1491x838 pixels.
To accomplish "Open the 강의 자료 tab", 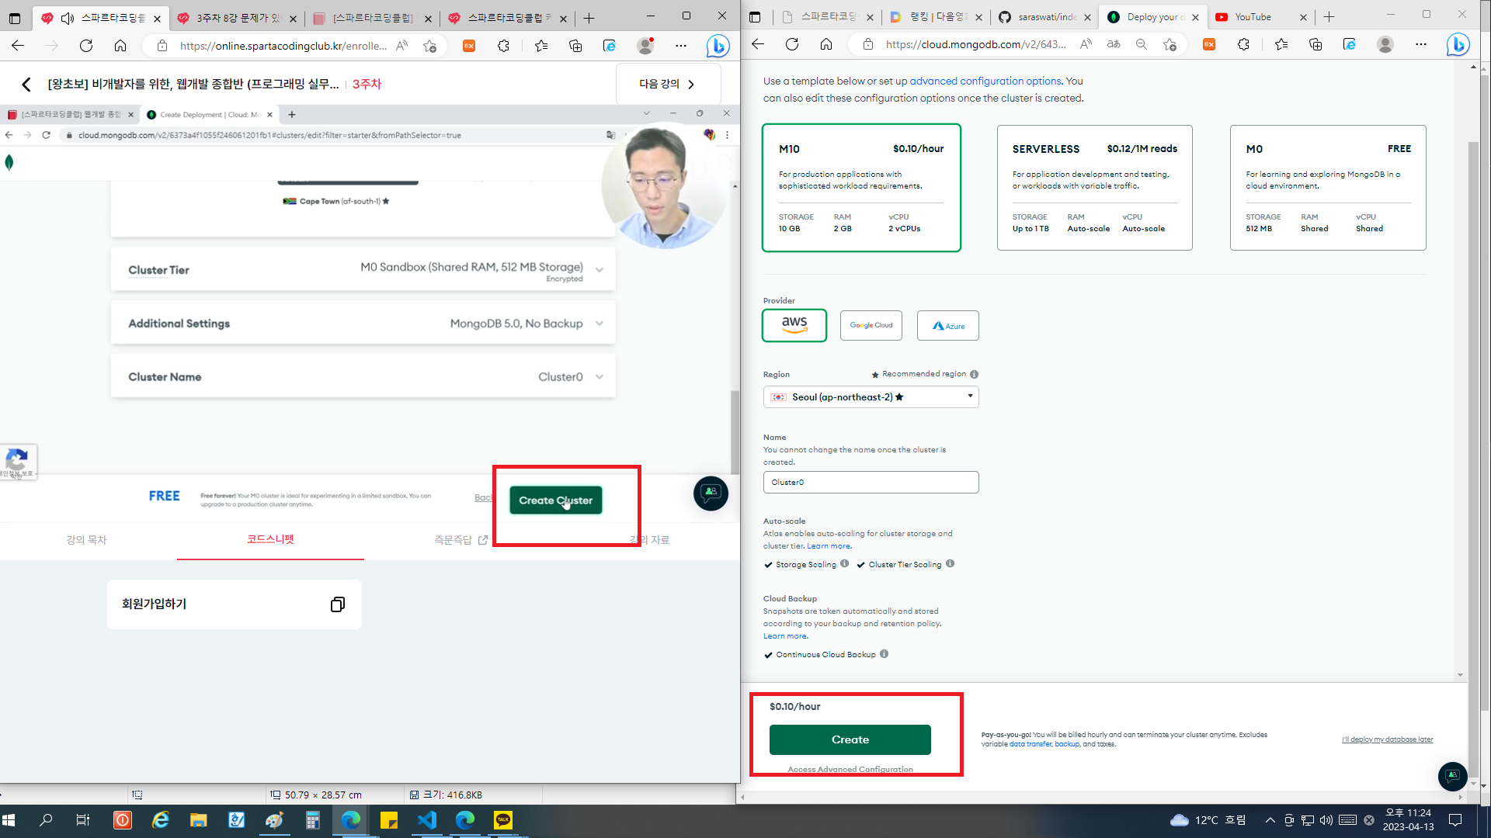I will click(x=649, y=540).
